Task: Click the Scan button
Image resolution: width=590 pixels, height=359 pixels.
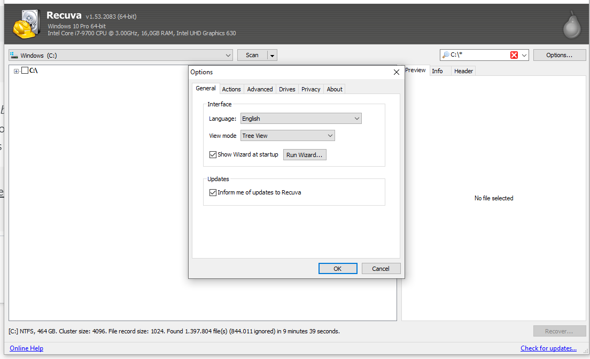Action: (x=252, y=56)
